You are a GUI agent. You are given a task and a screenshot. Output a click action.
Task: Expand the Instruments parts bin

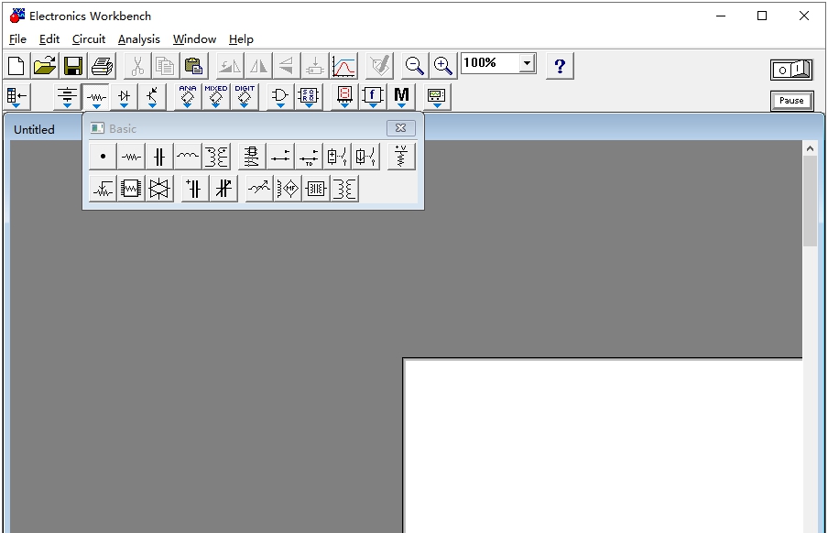click(x=436, y=97)
